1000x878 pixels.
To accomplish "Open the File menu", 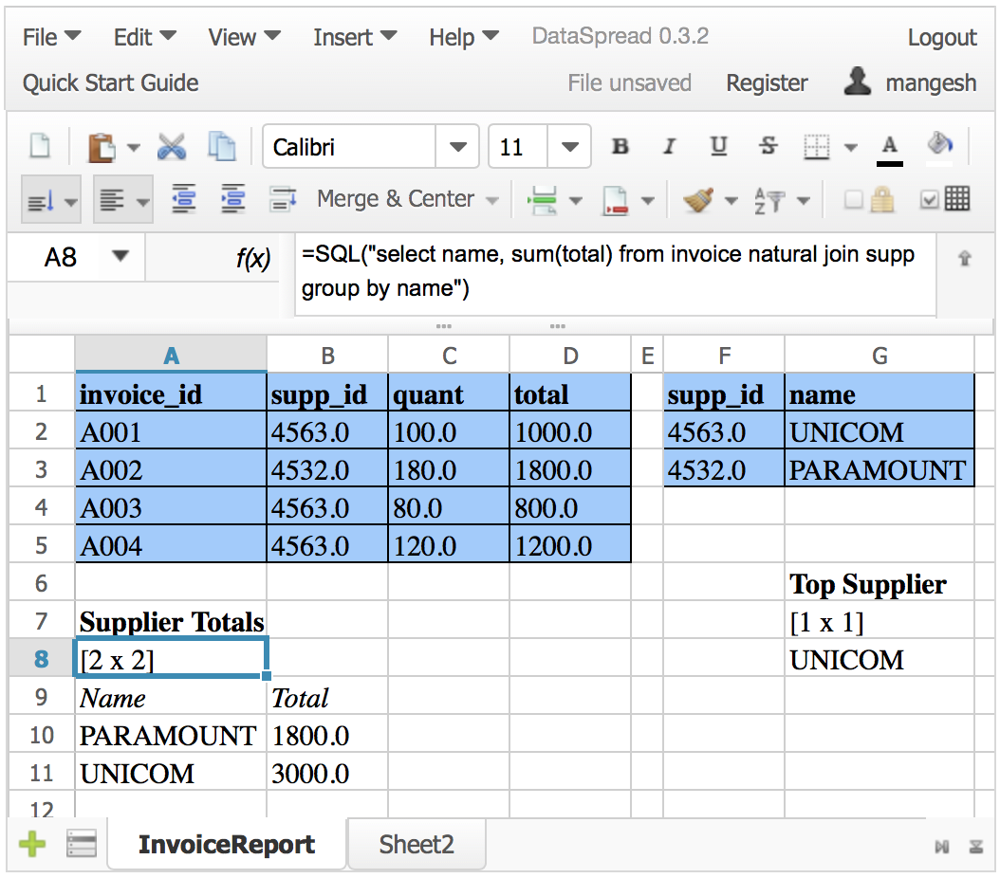I will (51, 37).
